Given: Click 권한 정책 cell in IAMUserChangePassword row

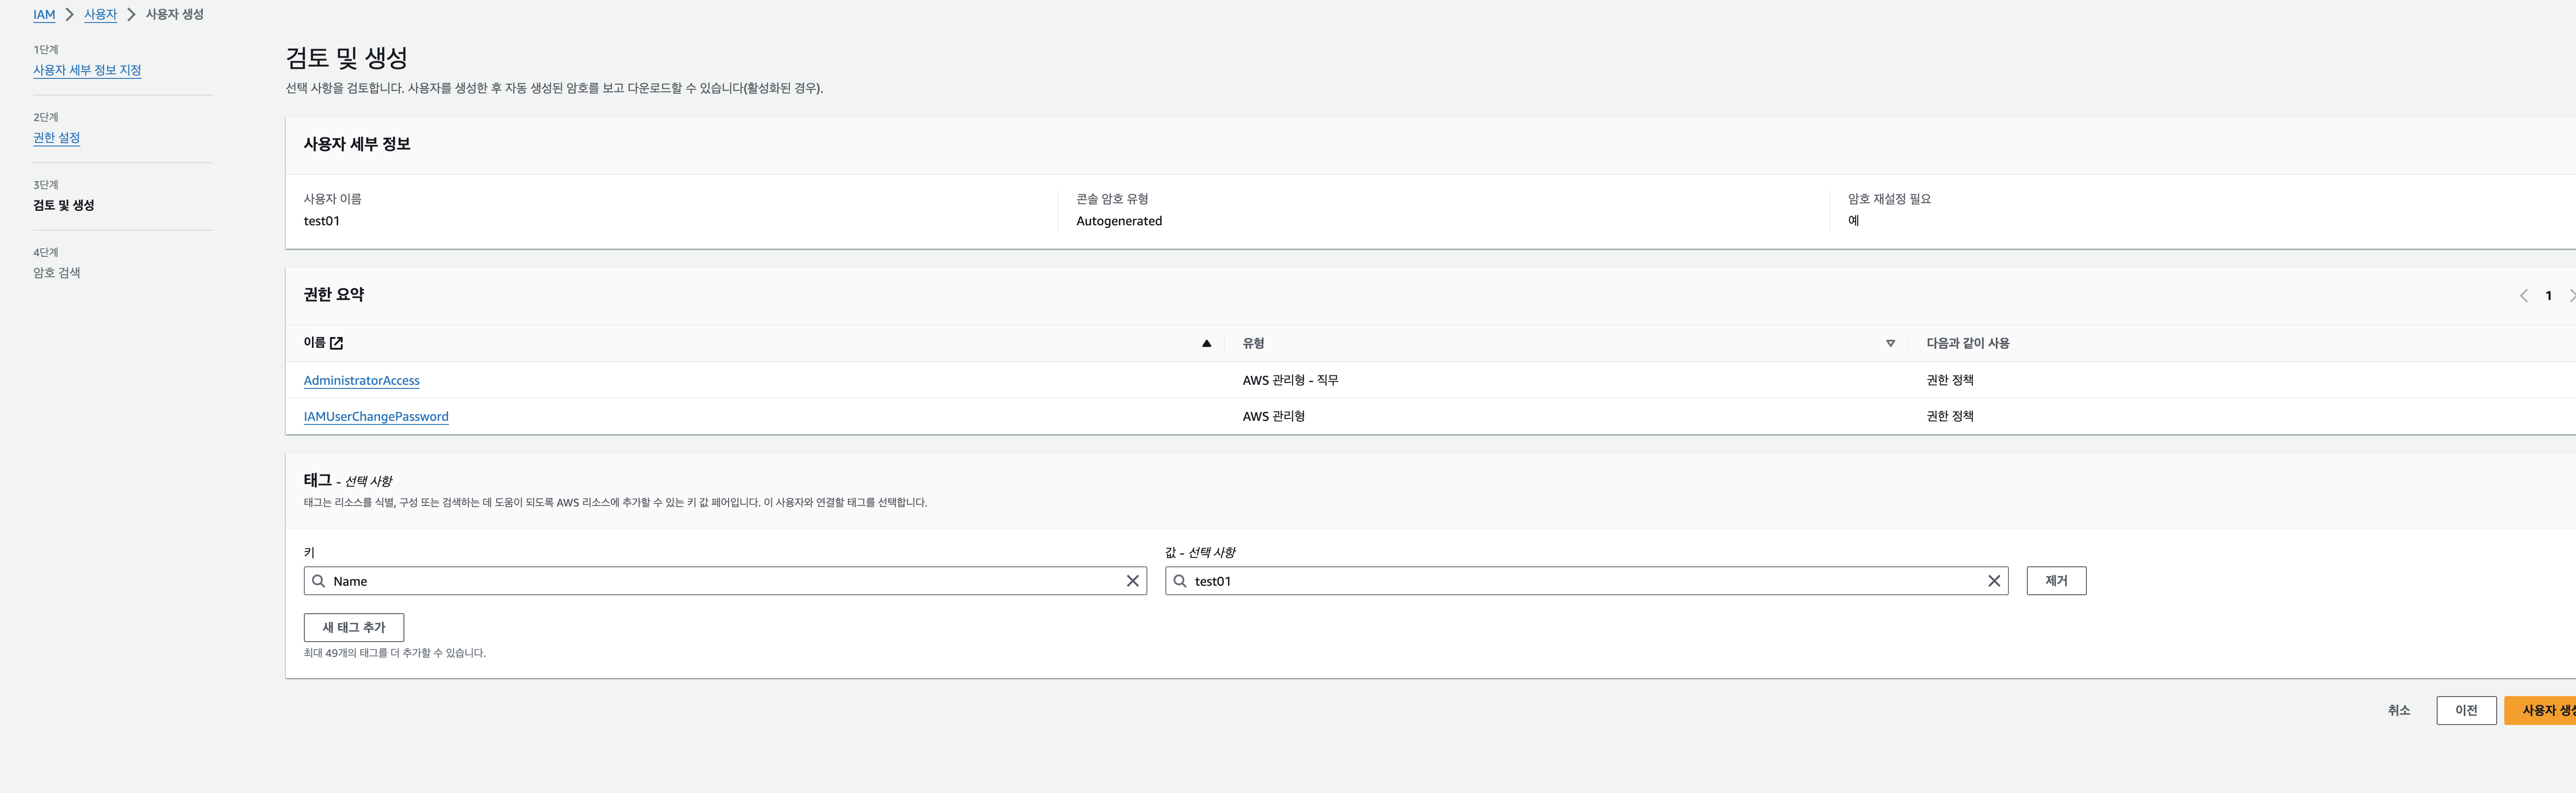Looking at the screenshot, I should pyautogui.click(x=1950, y=417).
